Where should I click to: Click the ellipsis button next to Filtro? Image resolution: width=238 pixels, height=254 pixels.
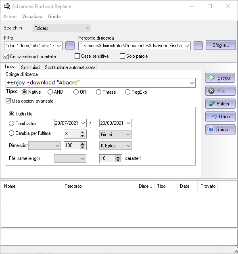click(70, 46)
